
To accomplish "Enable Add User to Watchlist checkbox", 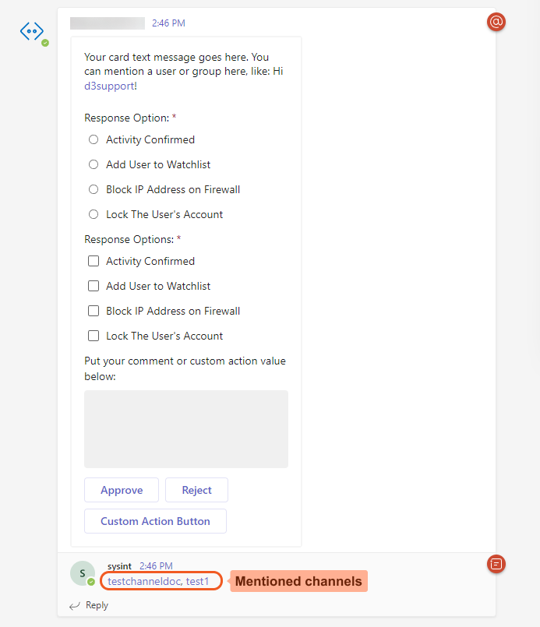I will point(94,287).
